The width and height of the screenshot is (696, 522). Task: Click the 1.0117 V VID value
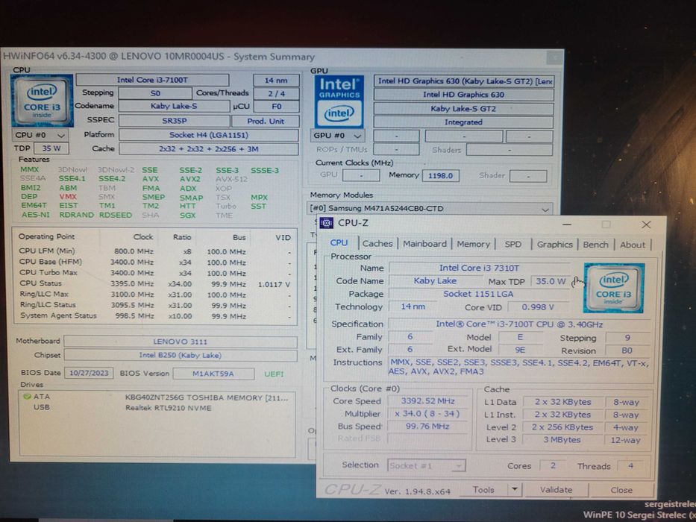click(x=274, y=284)
